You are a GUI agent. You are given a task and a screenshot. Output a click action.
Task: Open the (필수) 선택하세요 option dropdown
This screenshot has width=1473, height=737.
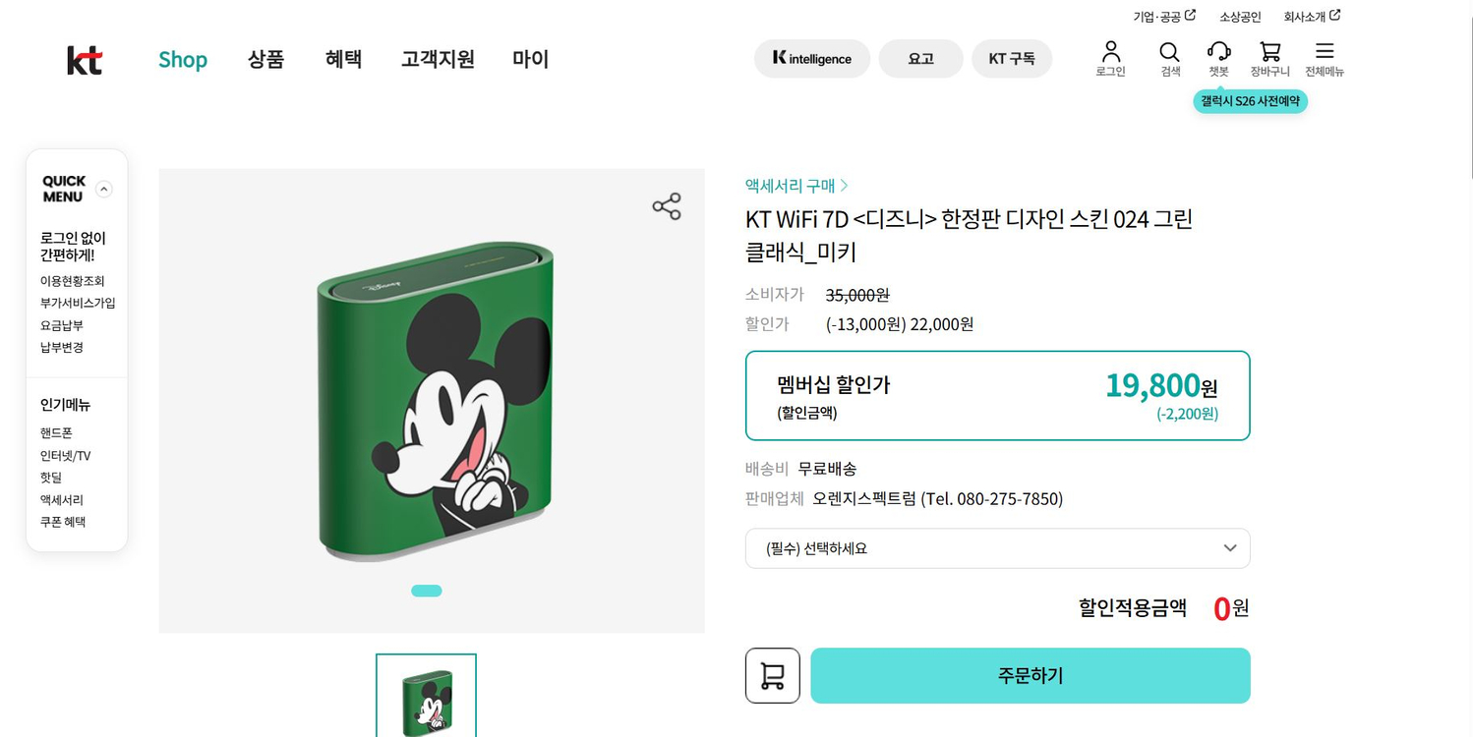coord(996,547)
